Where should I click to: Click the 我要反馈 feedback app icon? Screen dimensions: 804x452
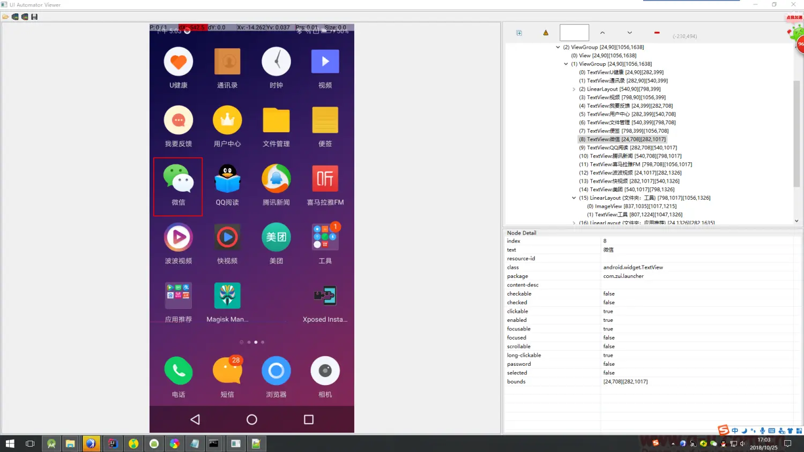point(178,120)
